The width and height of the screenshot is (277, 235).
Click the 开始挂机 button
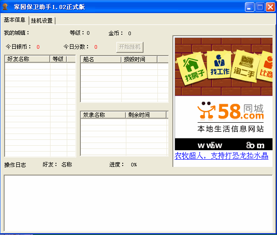(130, 47)
